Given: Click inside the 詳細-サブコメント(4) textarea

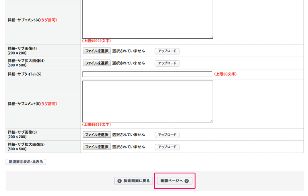Looking at the screenshot, I should click(x=147, y=19).
